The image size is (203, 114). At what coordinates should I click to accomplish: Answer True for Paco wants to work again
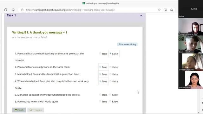click(x=100, y=101)
